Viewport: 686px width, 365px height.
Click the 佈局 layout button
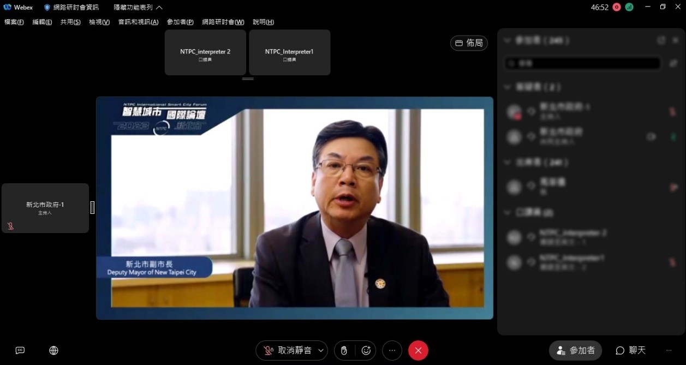pyautogui.click(x=469, y=43)
